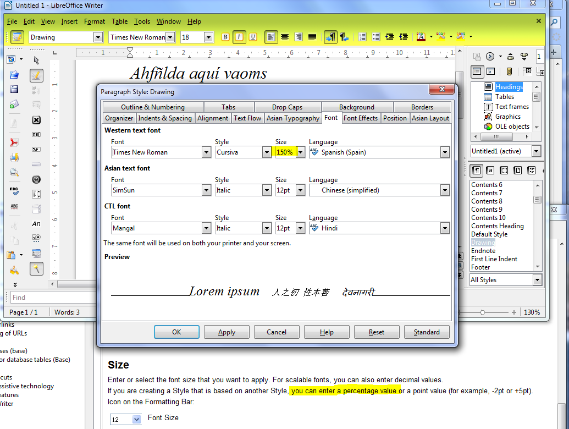Toggle the Paragraph Styles button in Styles panel

click(476, 170)
